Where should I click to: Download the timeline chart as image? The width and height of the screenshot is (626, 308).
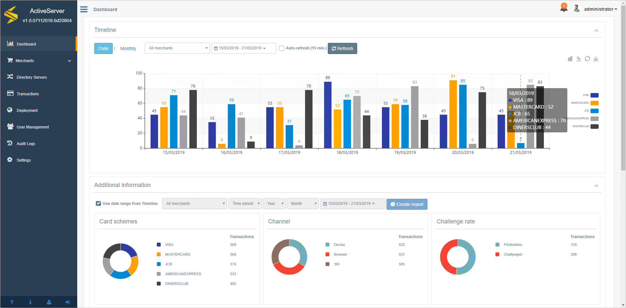(596, 59)
